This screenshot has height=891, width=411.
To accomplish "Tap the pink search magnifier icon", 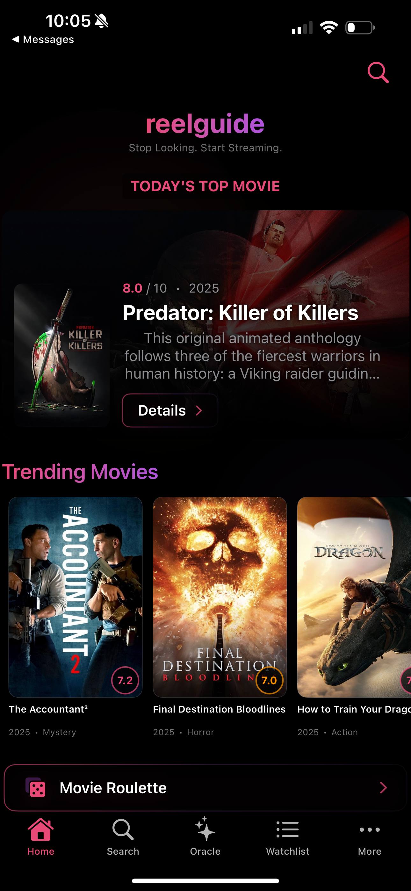I will point(378,72).
